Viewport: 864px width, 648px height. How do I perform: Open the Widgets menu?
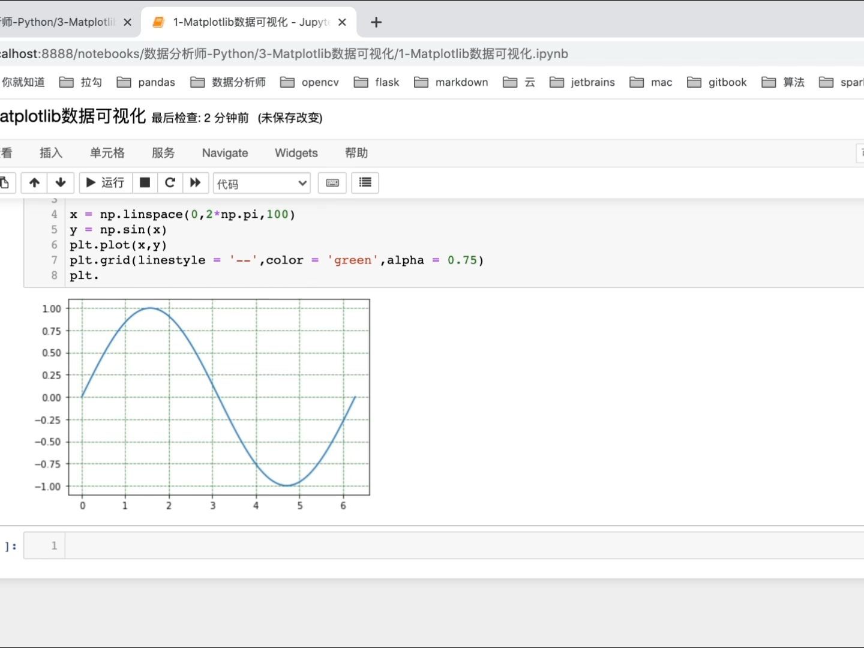[x=296, y=153]
